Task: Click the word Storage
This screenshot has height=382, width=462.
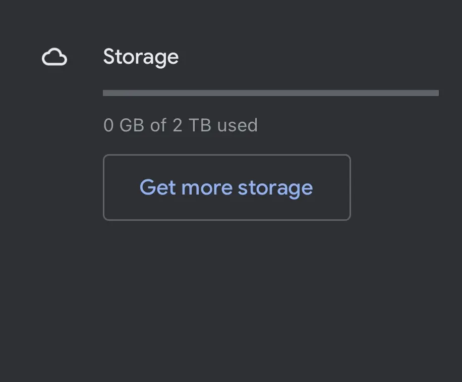Action: point(141,57)
